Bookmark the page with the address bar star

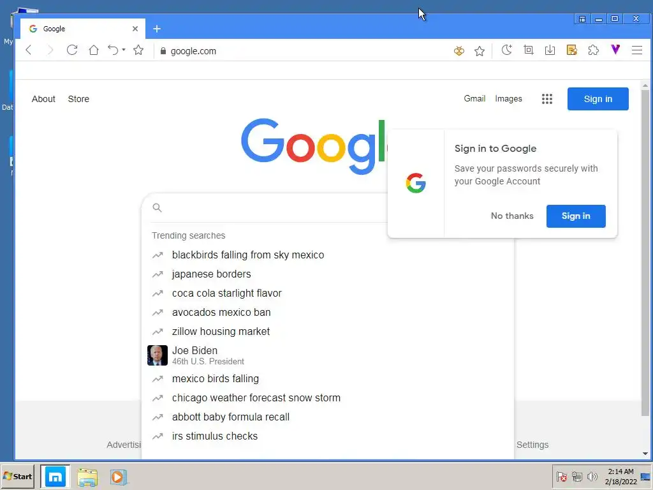click(480, 51)
